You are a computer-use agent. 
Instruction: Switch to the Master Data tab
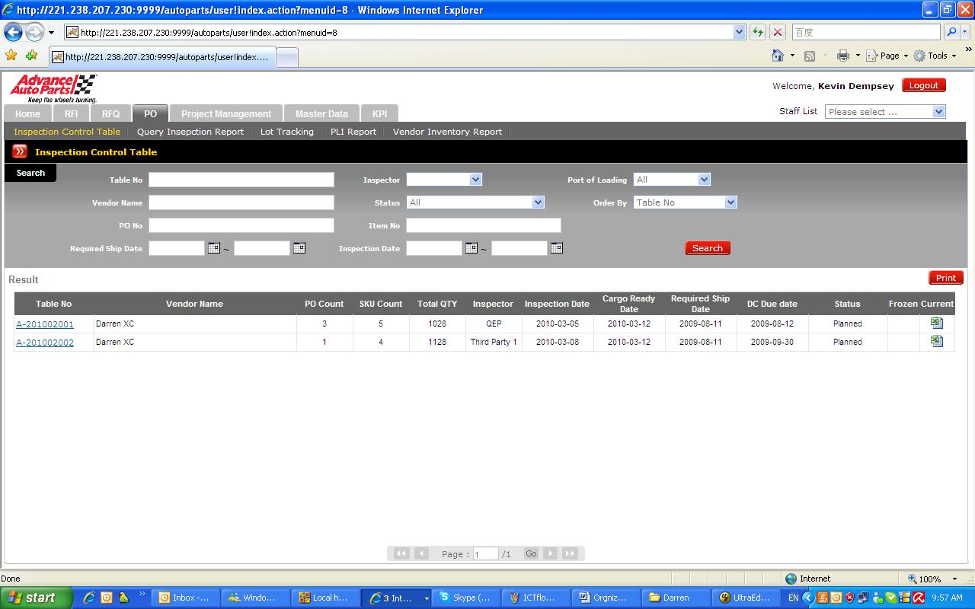point(321,113)
